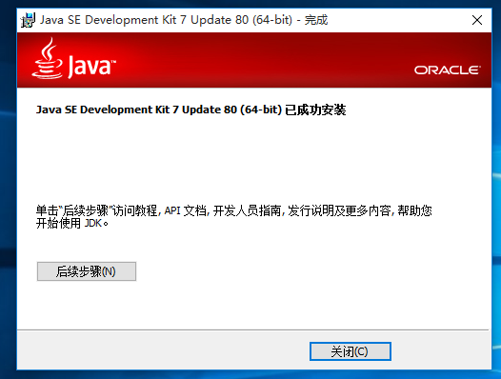This screenshot has height=379, width=501.
Task: Click the ORACLE logo in banner
Action: tap(448, 70)
